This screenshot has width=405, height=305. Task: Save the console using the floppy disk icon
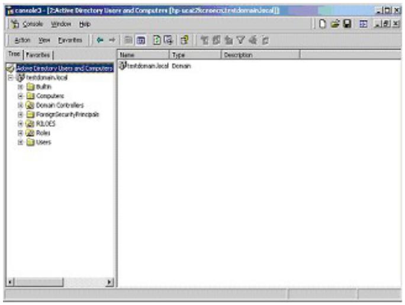pos(347,24)
